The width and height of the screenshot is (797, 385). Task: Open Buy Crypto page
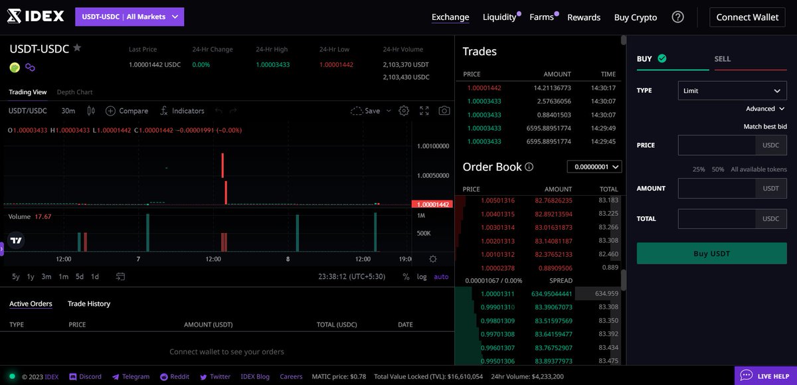click(636, 17)
